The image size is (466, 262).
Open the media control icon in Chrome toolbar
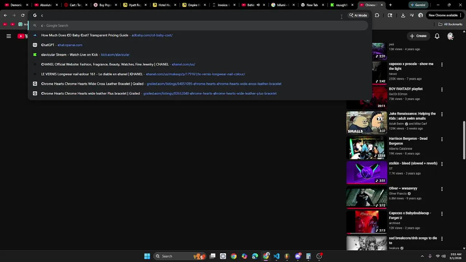pyautogui.click(x=412, y=15)
